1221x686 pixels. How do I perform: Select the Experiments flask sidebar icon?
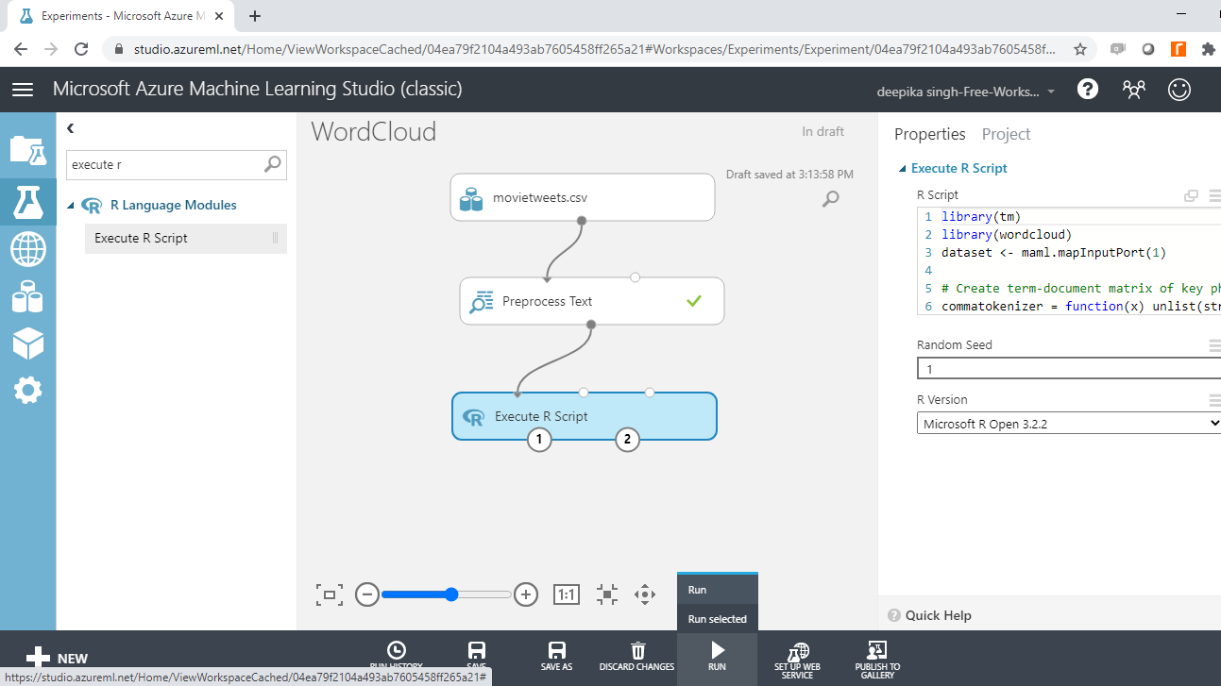point(27,201)
